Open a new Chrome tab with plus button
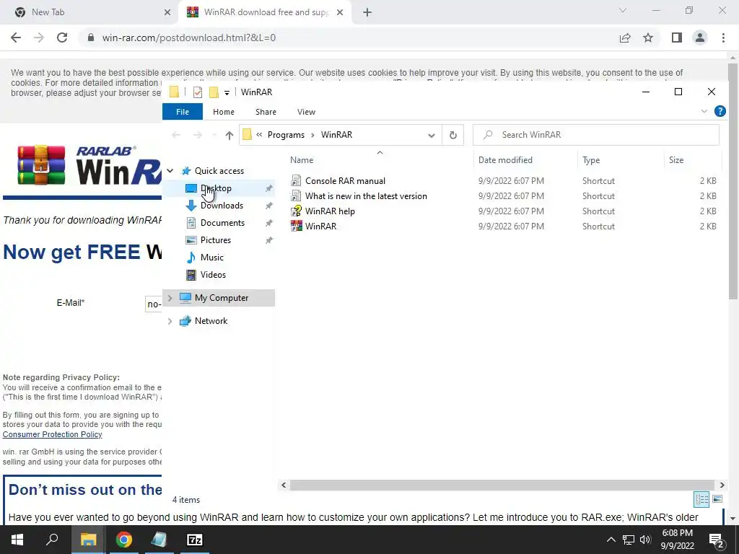Screen dimensions: 739x554 pos(367,12)
